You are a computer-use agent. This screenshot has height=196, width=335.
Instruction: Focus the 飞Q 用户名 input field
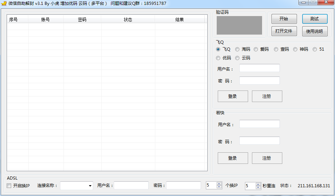[259, 68]
